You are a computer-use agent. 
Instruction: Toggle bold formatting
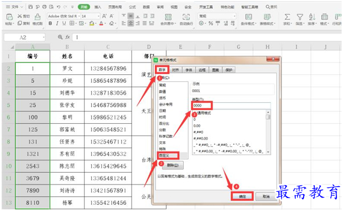[51, 23]
